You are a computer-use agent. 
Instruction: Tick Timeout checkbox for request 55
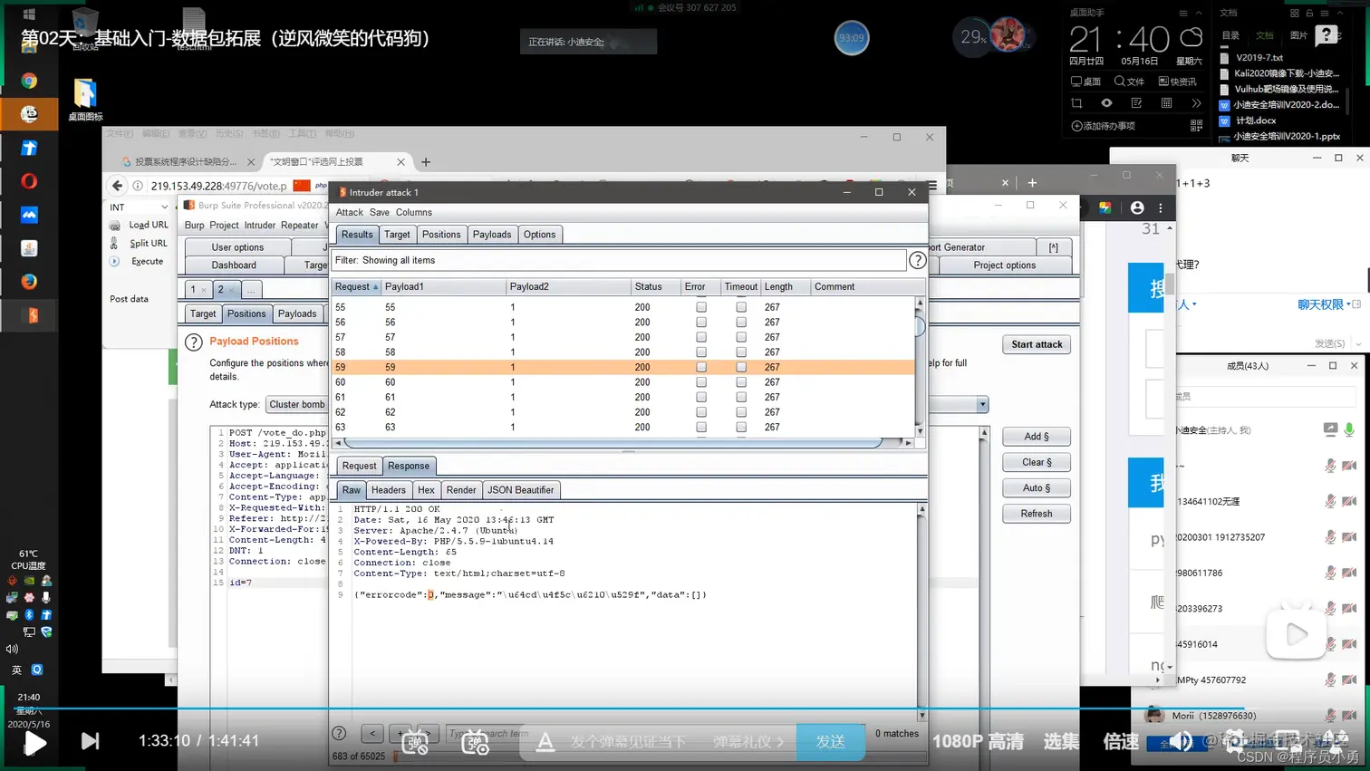(741, 307)
